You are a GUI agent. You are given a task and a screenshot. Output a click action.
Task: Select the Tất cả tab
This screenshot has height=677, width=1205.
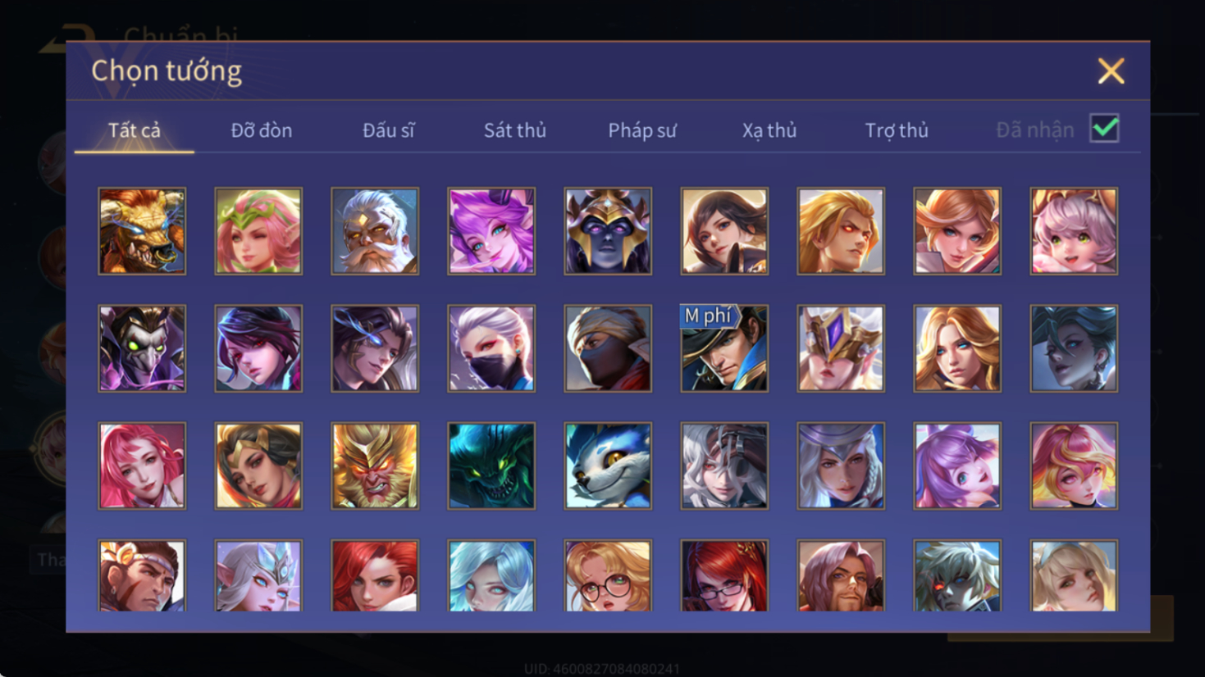point(134,130)
